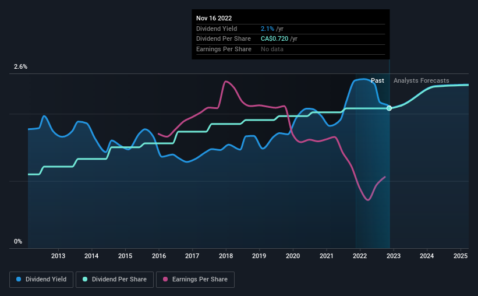Click the 2017 x-axis label
This screenshot has height=296, width=478.
click(x=192, y=256)
